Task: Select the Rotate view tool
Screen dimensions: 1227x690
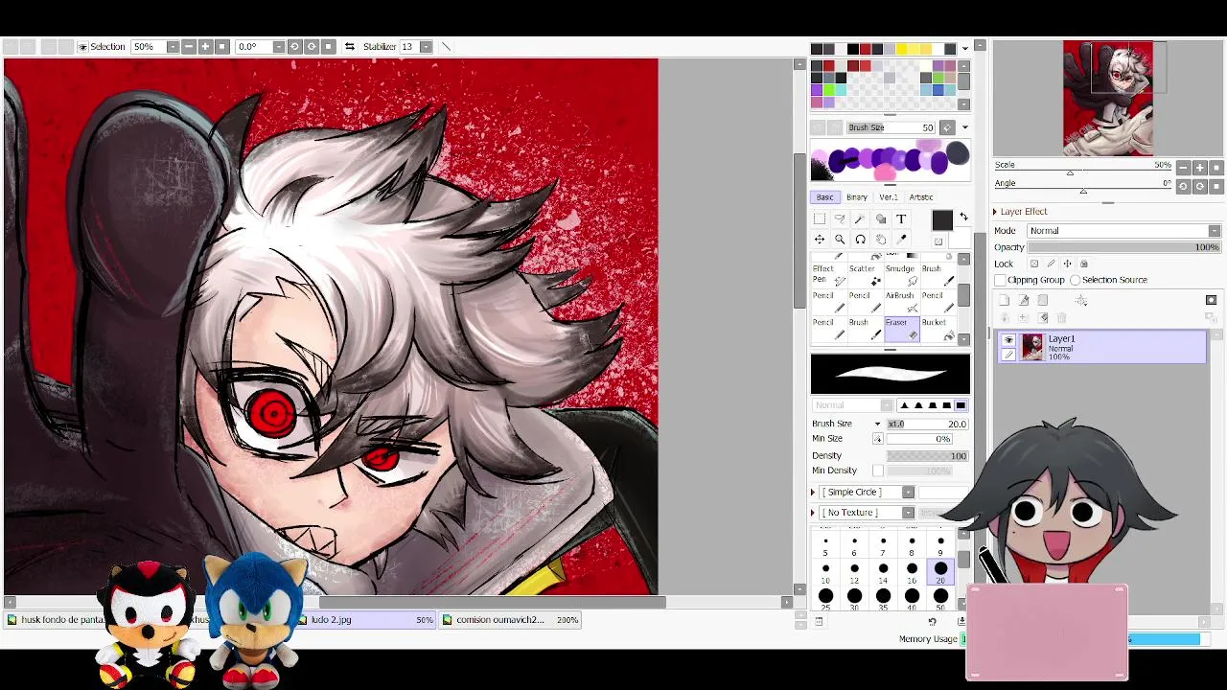Action: point(860,240)
